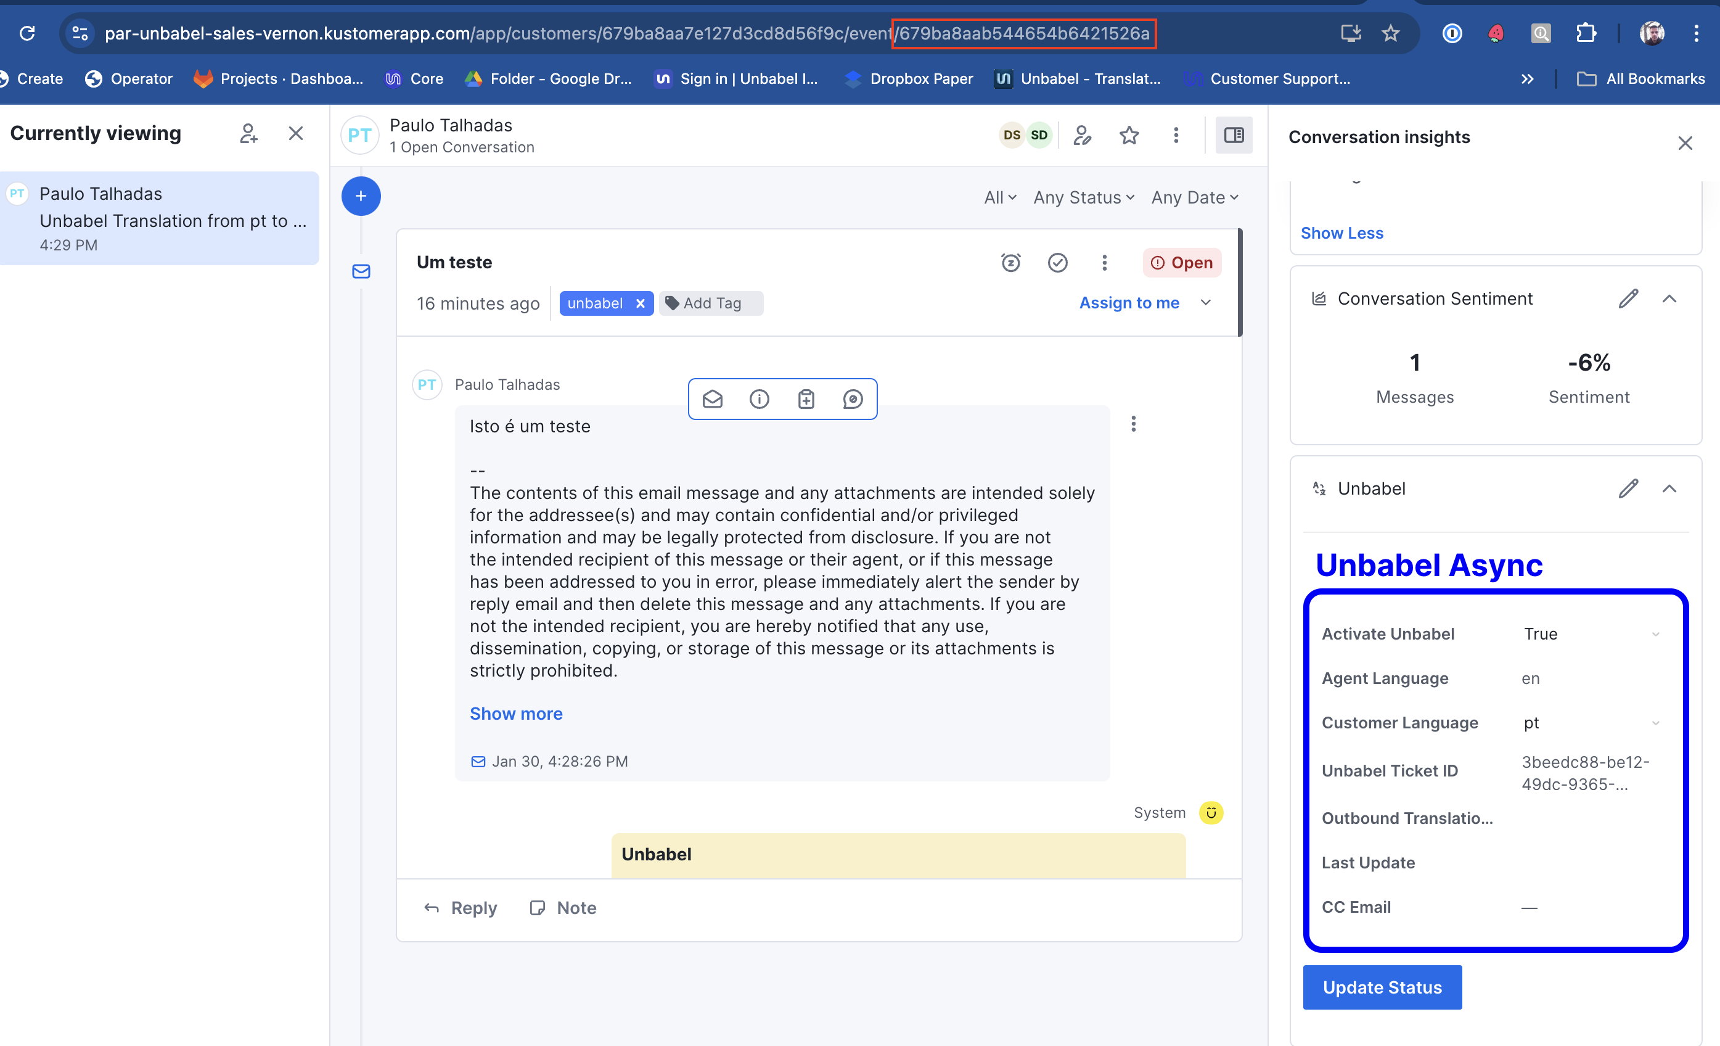
Task: Open site information icon in address bar
Action: pyautogui.click(x=80, y=33)
